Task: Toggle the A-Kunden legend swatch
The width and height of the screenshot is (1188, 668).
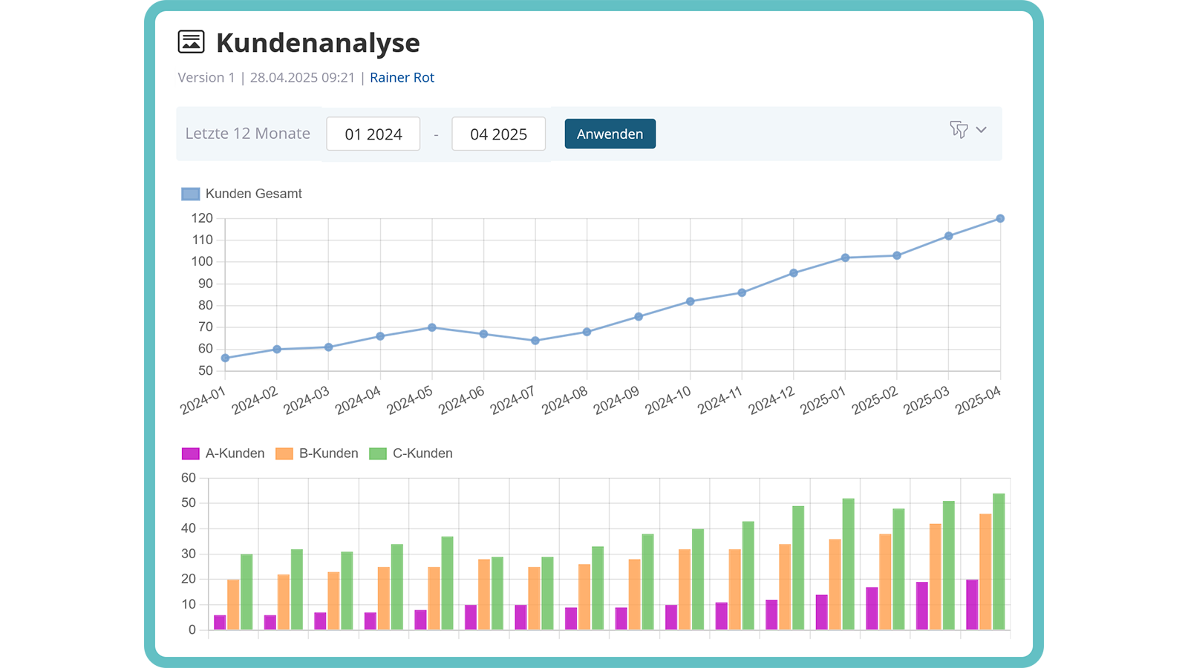Action: (x=191, y=453)
